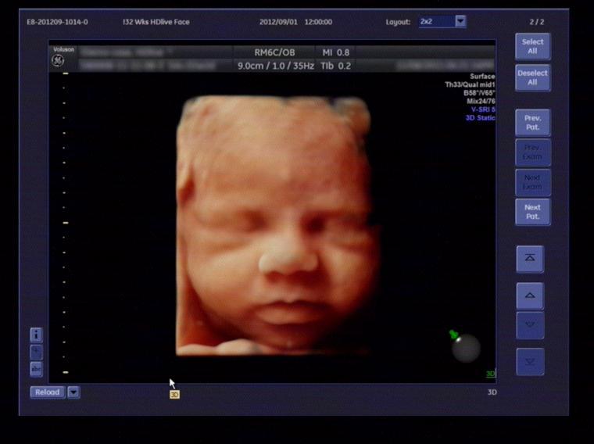
Task: Click the Reload button
Action: pos(47,392)
